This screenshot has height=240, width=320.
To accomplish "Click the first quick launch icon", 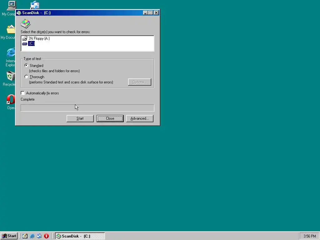I will tap(25, 236).
